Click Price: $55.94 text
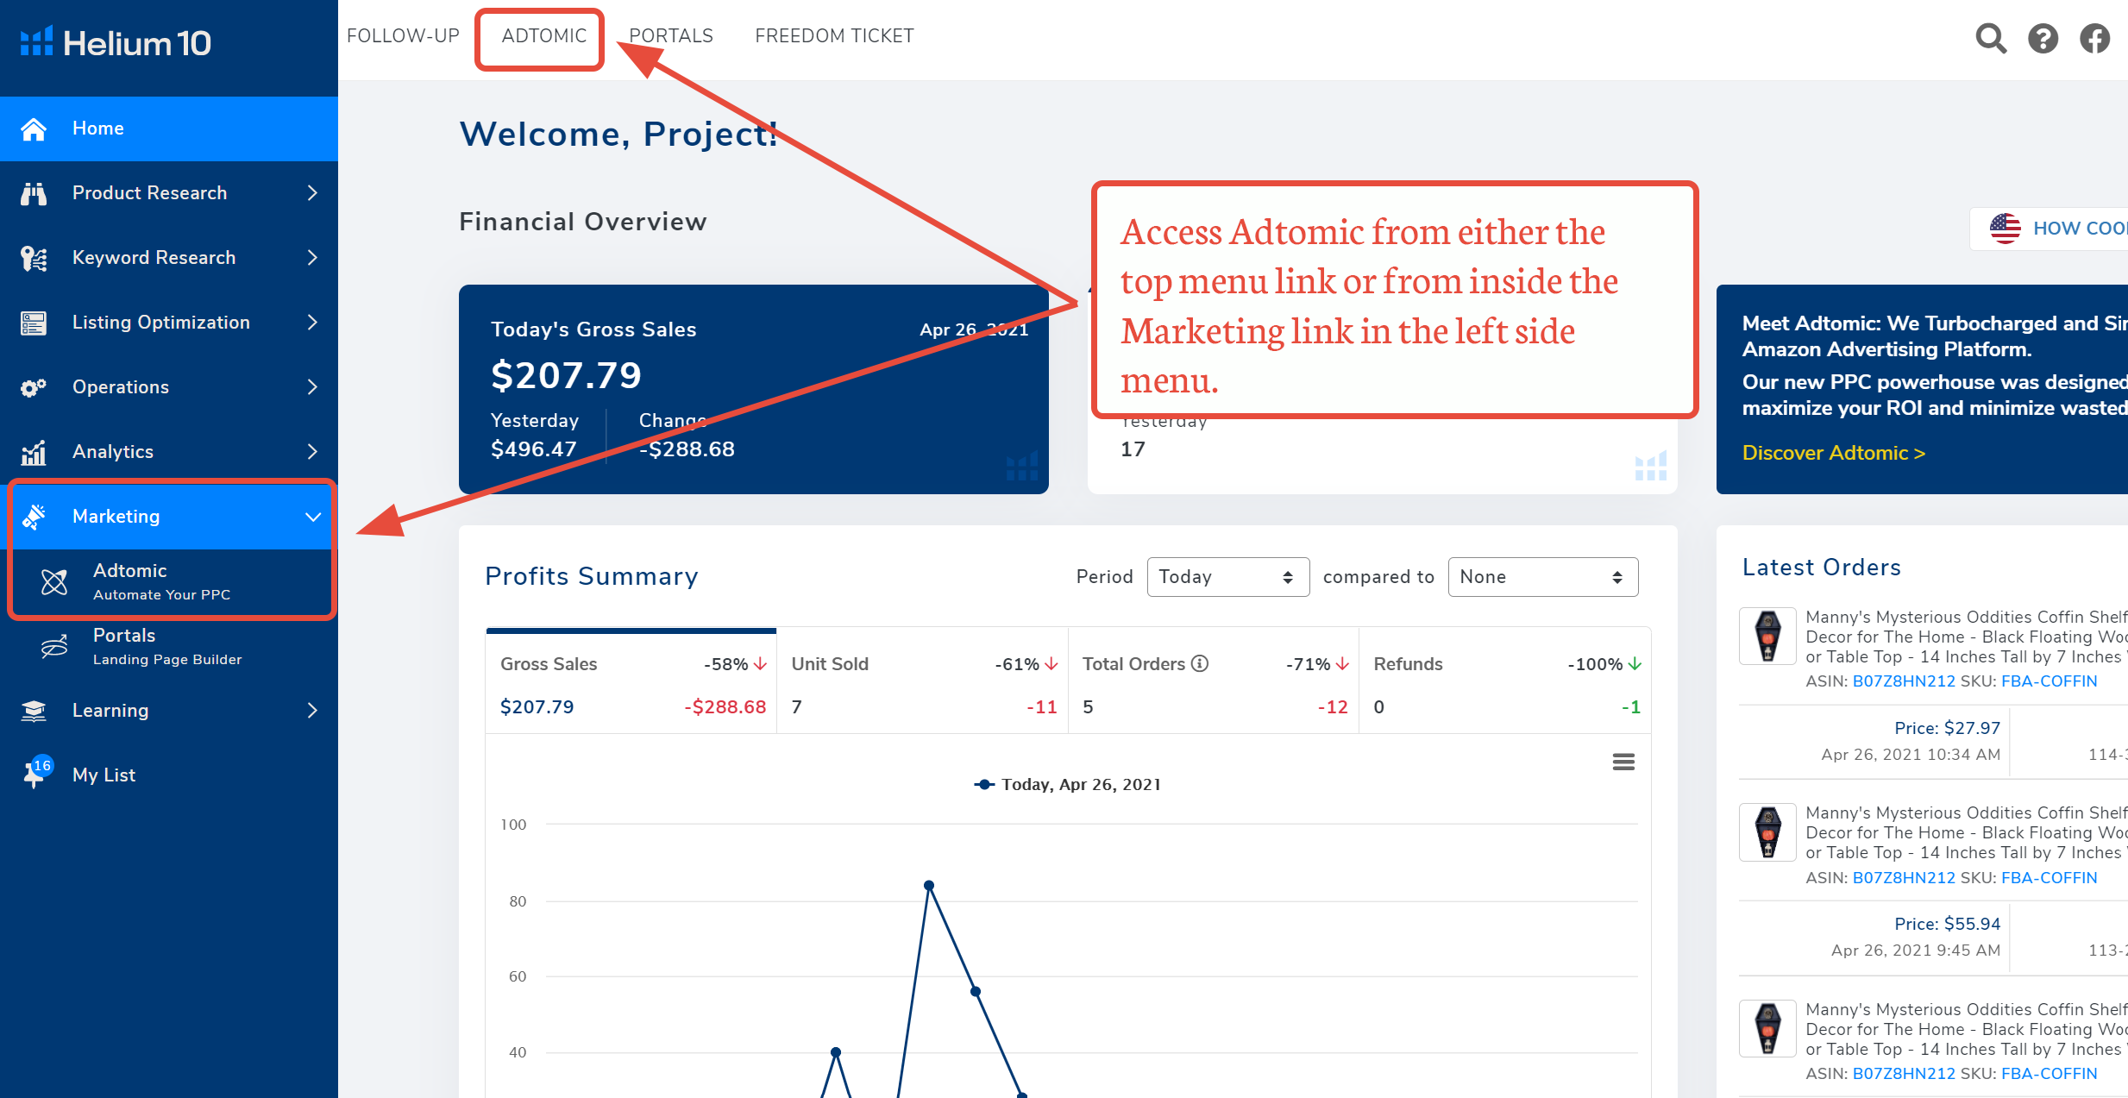The width and height of the screenshot is (2128, 1098). click(1947, 924)
